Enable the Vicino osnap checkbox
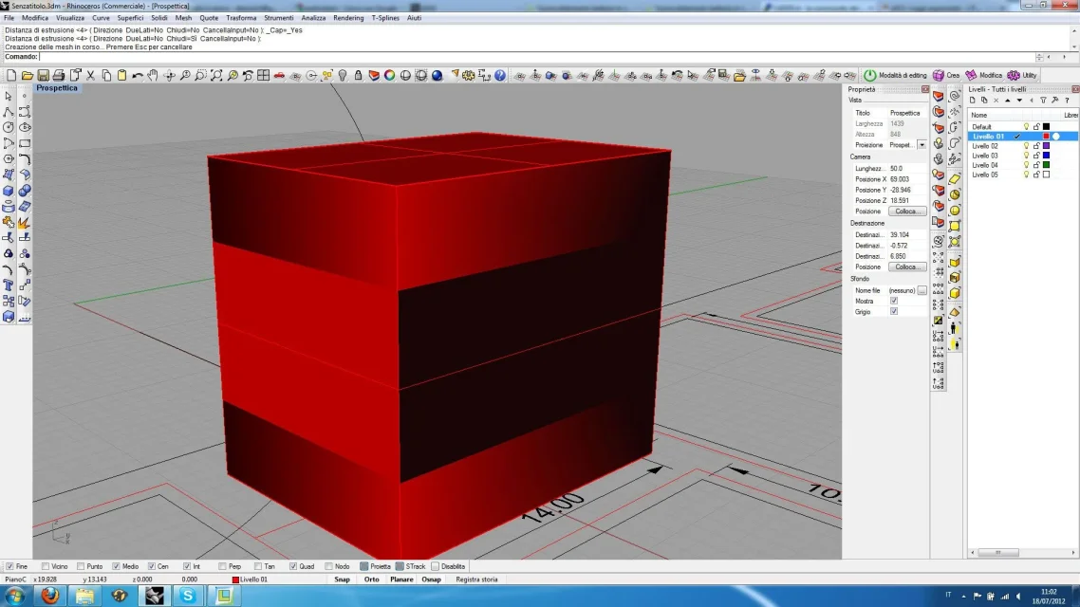 tap(46, 566)
